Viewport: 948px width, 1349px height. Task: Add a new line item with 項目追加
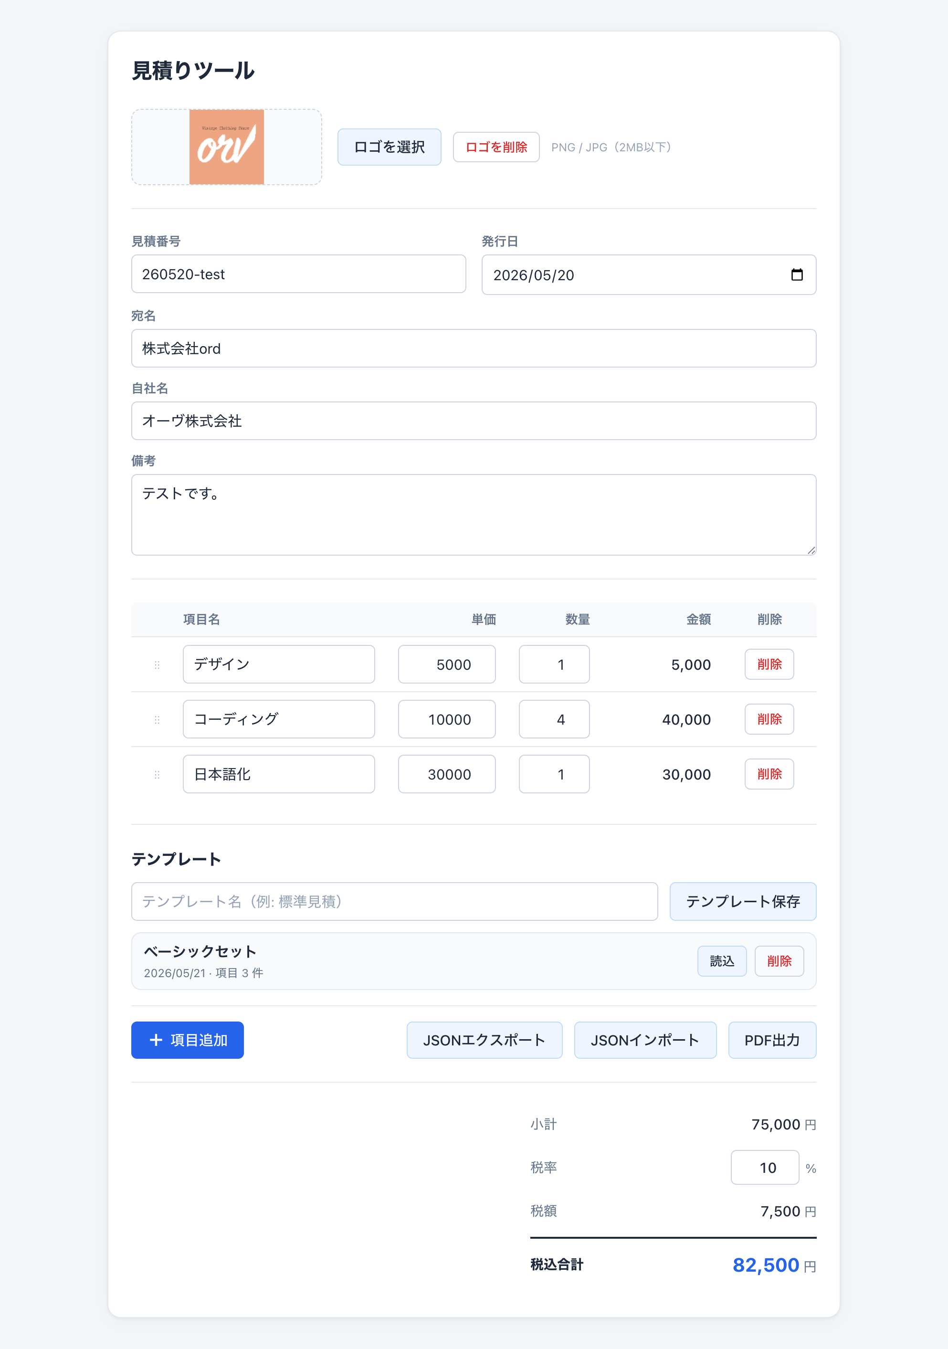188,1040
